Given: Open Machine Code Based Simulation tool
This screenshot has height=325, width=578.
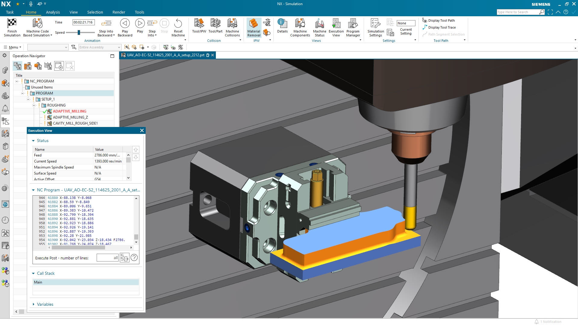Looking at the screenshot, I should click(38, 27).
